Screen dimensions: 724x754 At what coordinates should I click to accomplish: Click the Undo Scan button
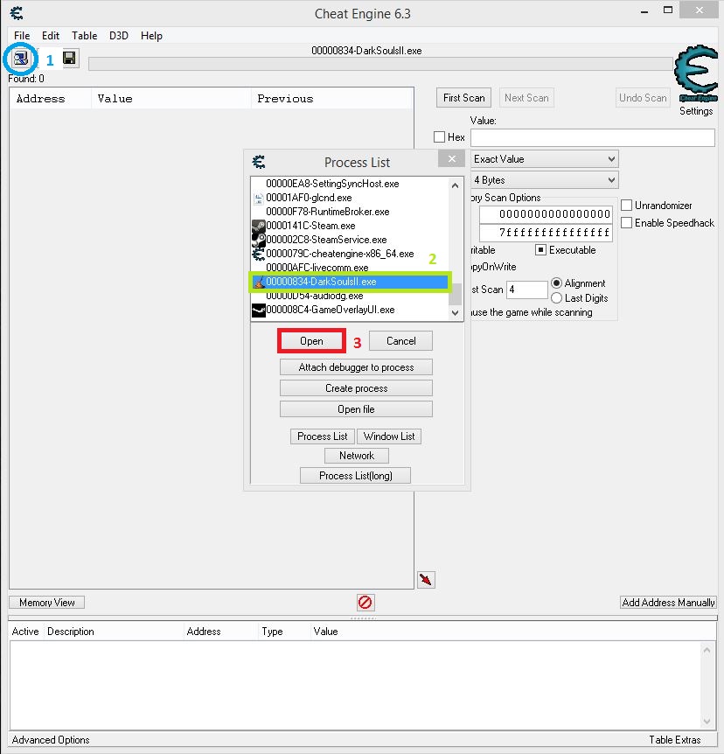[643, 98]
